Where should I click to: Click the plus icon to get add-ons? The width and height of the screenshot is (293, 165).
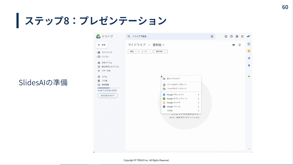coord(249,76)
